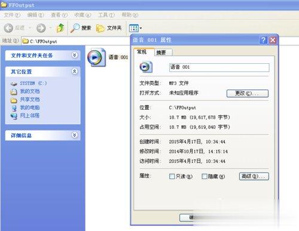299x231 pixels.
Task: Open 网上邻居 link in sidebar
Action: pos(30,115)
